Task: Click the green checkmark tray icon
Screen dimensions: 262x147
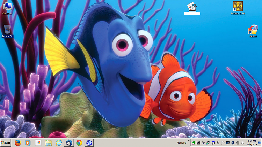Action: (x=194, y=143)
